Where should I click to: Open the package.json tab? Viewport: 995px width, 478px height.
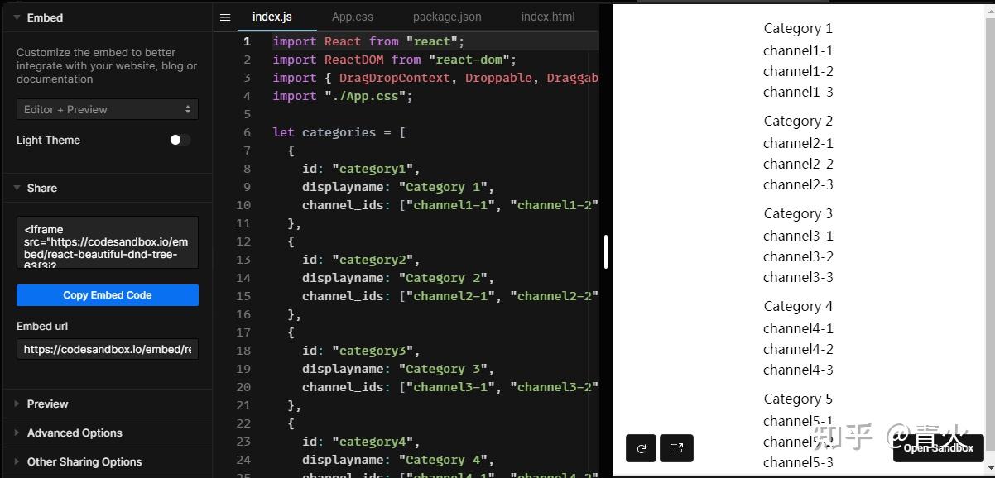click(x=446, y=16)
